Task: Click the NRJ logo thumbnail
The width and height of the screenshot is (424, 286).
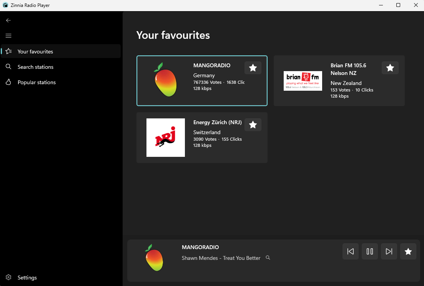Action: pos(166,138)
